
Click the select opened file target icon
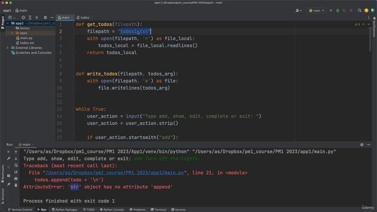(24, 18)
